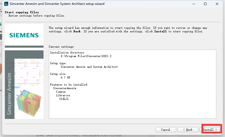Go back with the Back button
Screen dimensions: 225x137
coord(188,130)
